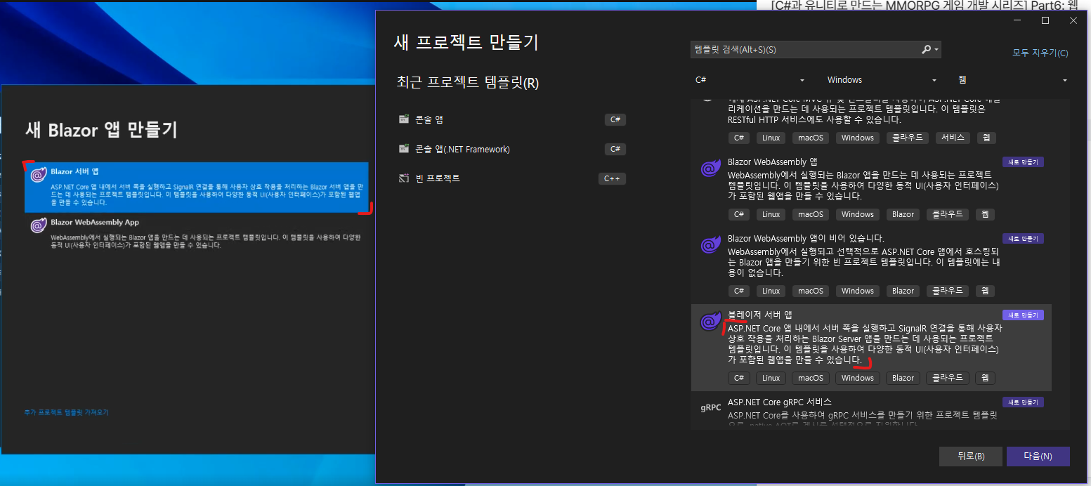The width and height of the screenshot is (1091, 486).
Task: Click the 최근 프로젝트 템플릿(R) heading
Action: [467, 83]
